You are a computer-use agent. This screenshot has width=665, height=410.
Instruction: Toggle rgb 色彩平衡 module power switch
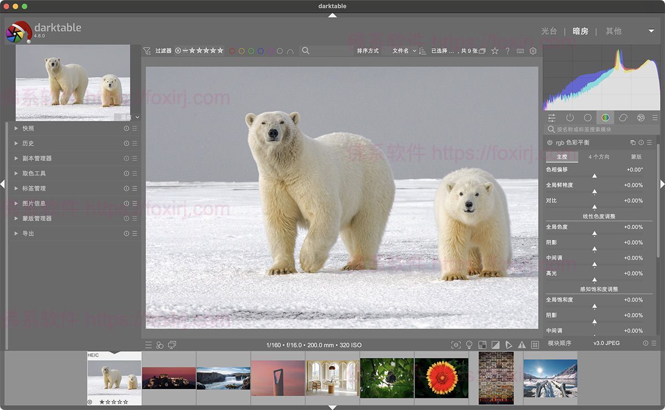[x=550, y=143]
